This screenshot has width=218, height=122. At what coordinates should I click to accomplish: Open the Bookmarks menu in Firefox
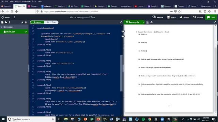(26, 1)
